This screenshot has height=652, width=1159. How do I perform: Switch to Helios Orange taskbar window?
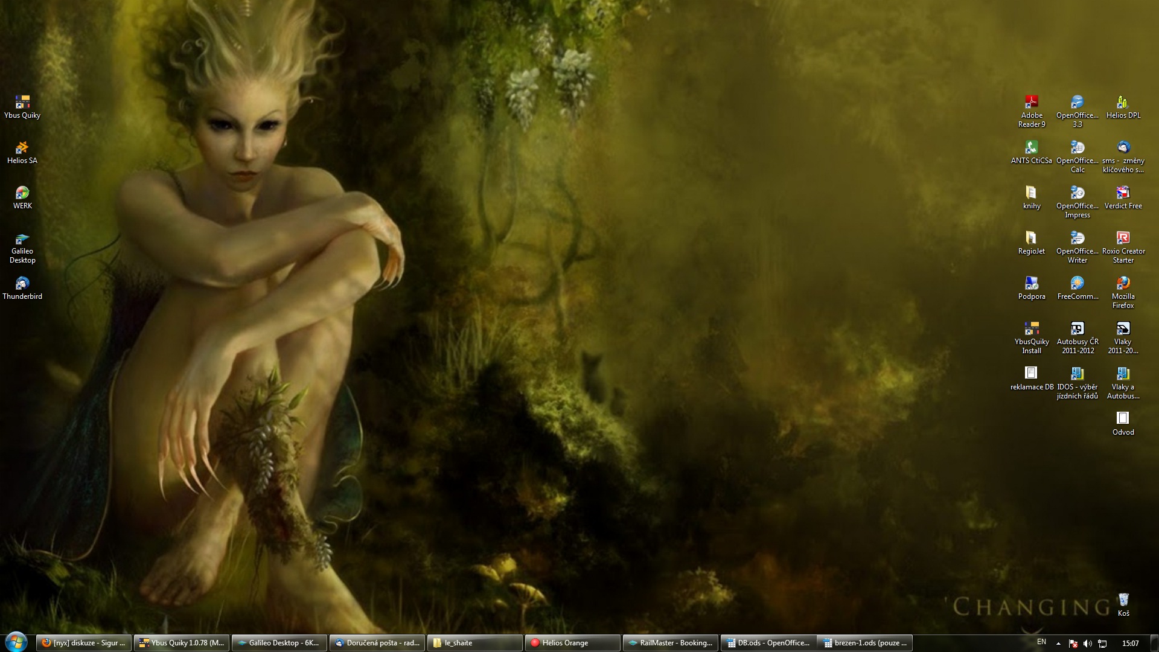point(572,643)
